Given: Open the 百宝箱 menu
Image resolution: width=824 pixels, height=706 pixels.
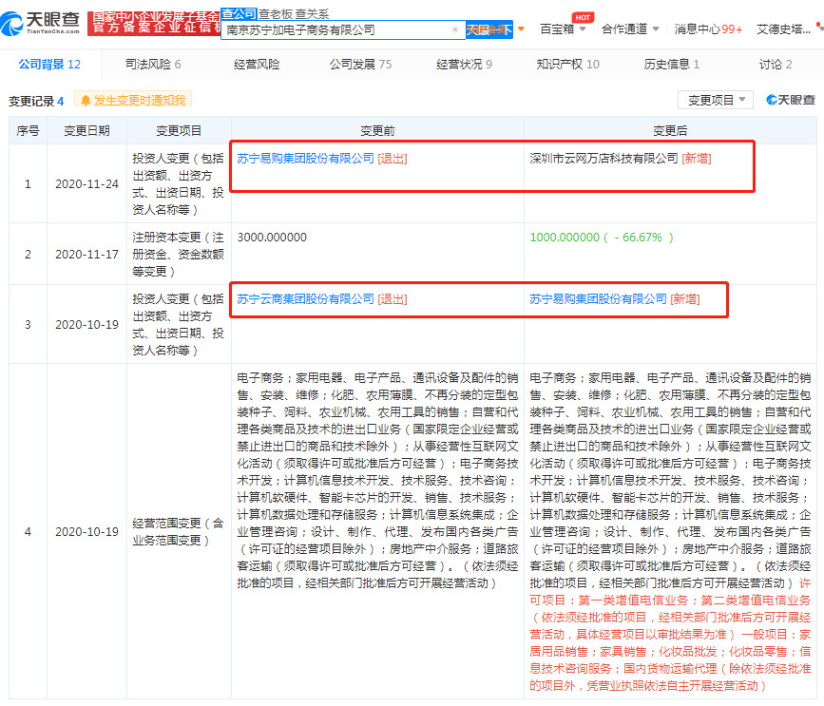Looking at the screenshot, I should (x=563, y=29).
